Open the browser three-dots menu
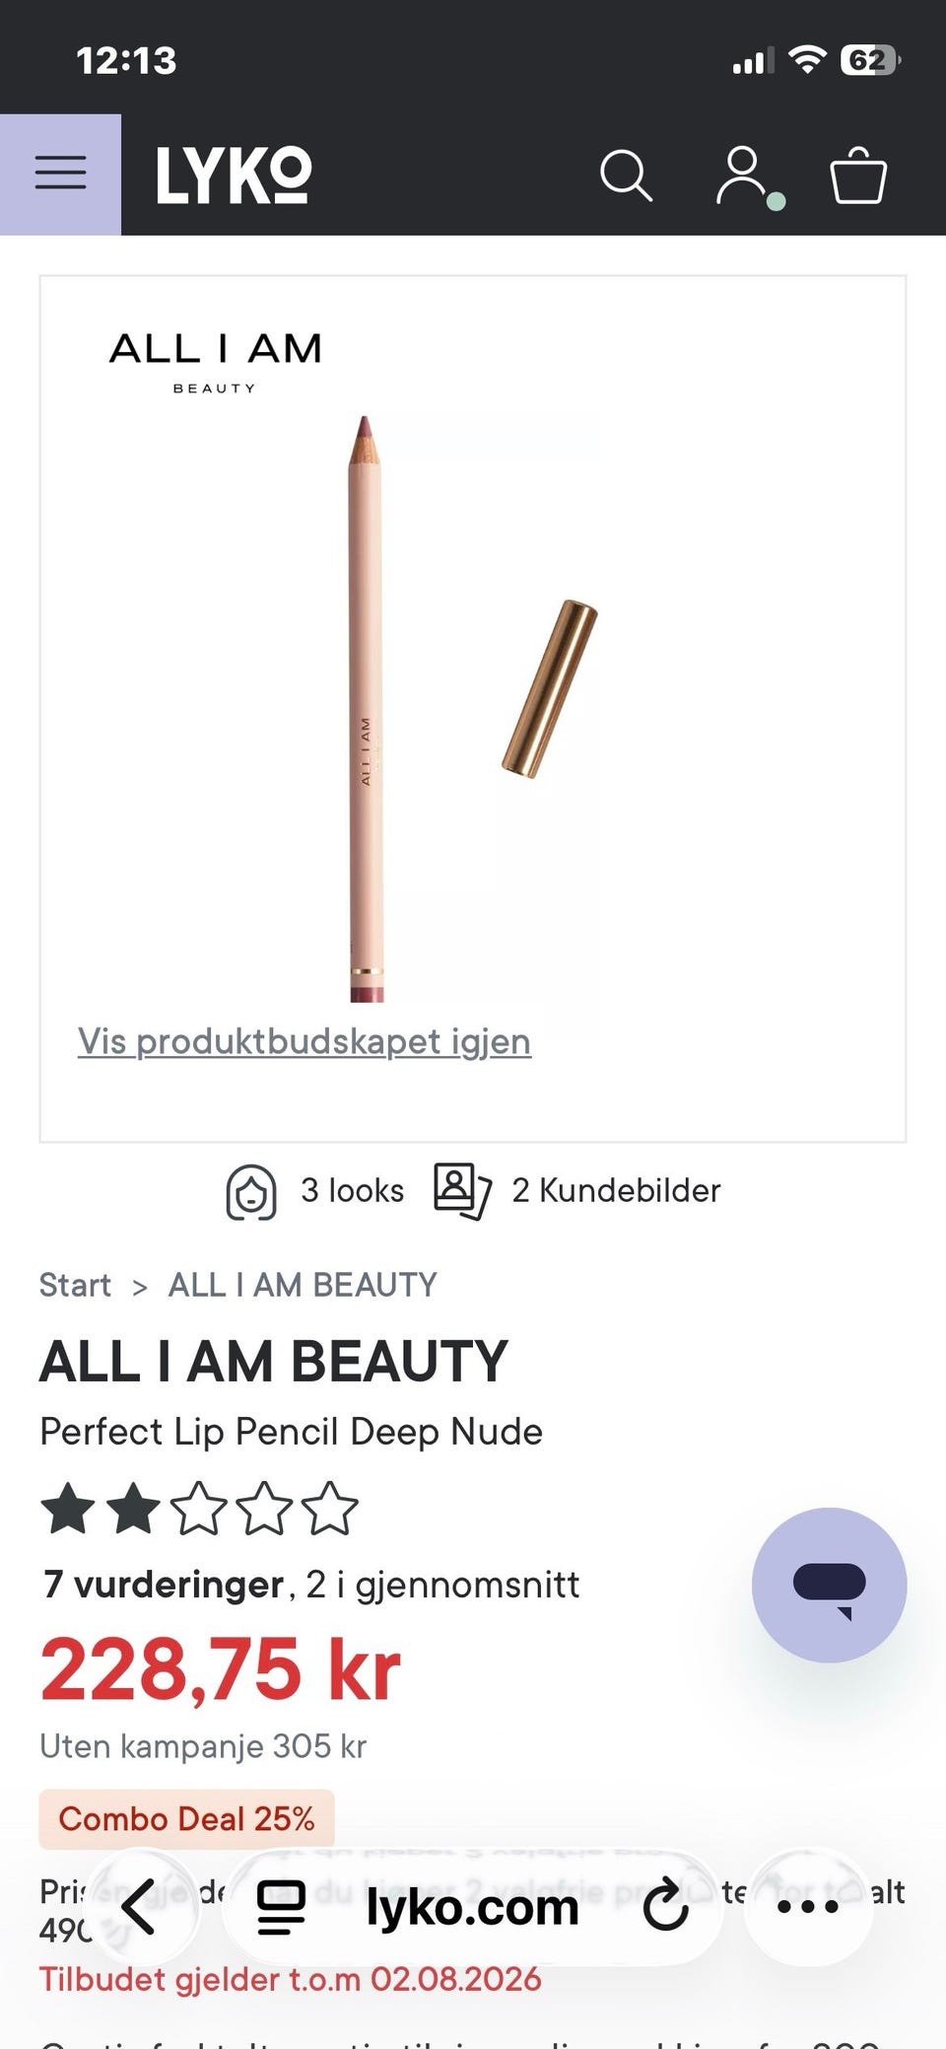 [808, 1906]
